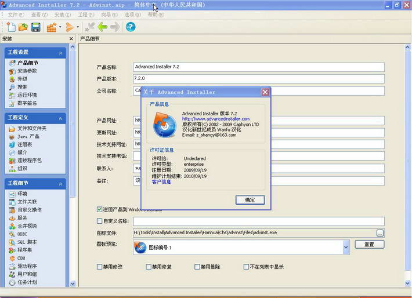Open the 注册表 item in sidebar

click(24, 144)
